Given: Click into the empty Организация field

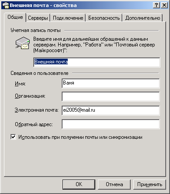Looking at the screenshot, I should 111,96.
